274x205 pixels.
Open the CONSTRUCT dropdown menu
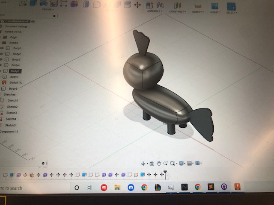[x=178, y=12]
